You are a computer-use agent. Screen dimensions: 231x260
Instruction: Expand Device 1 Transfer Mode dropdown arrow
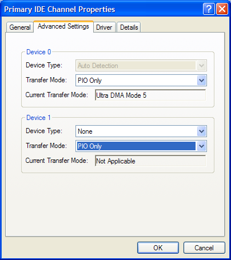tap(201, 146)
